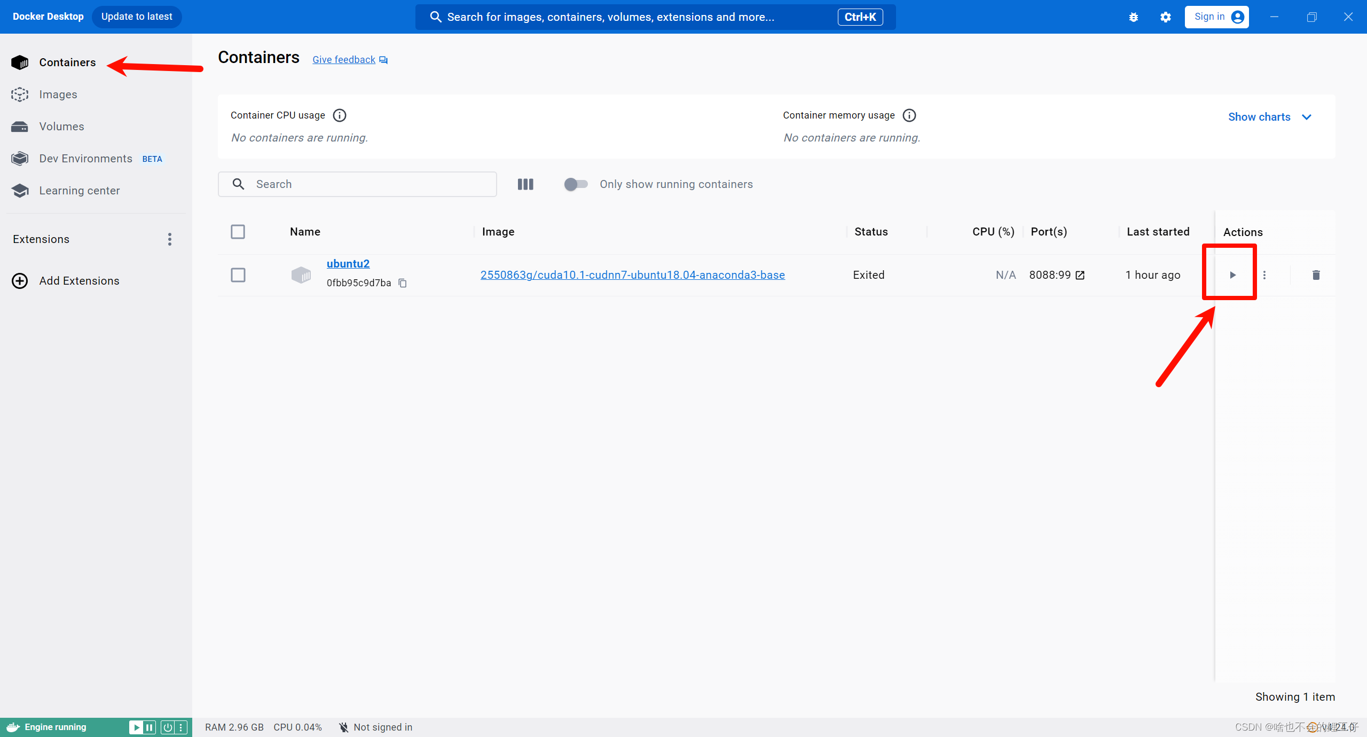Open the Learning center
The image size is (1367, 737).
click(x=79, y=190)
